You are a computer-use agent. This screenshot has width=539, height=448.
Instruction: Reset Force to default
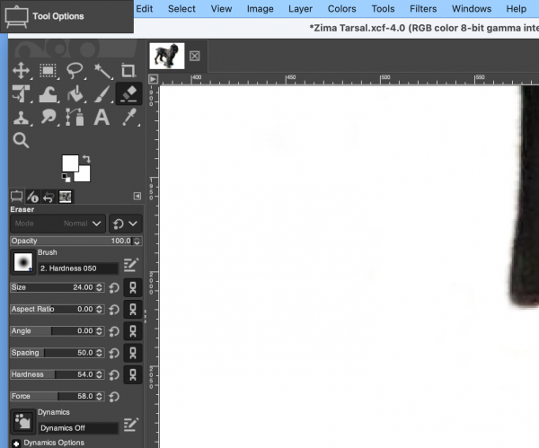(114, 397)
